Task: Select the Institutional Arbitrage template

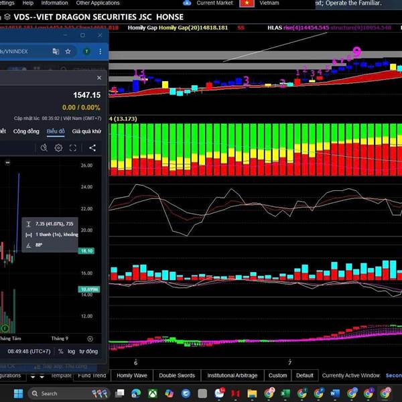Action: 232,375
